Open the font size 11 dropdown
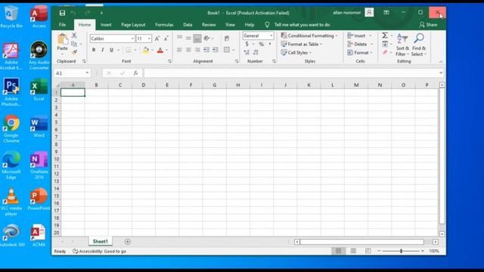484x272 pixels. pos(150,39)
